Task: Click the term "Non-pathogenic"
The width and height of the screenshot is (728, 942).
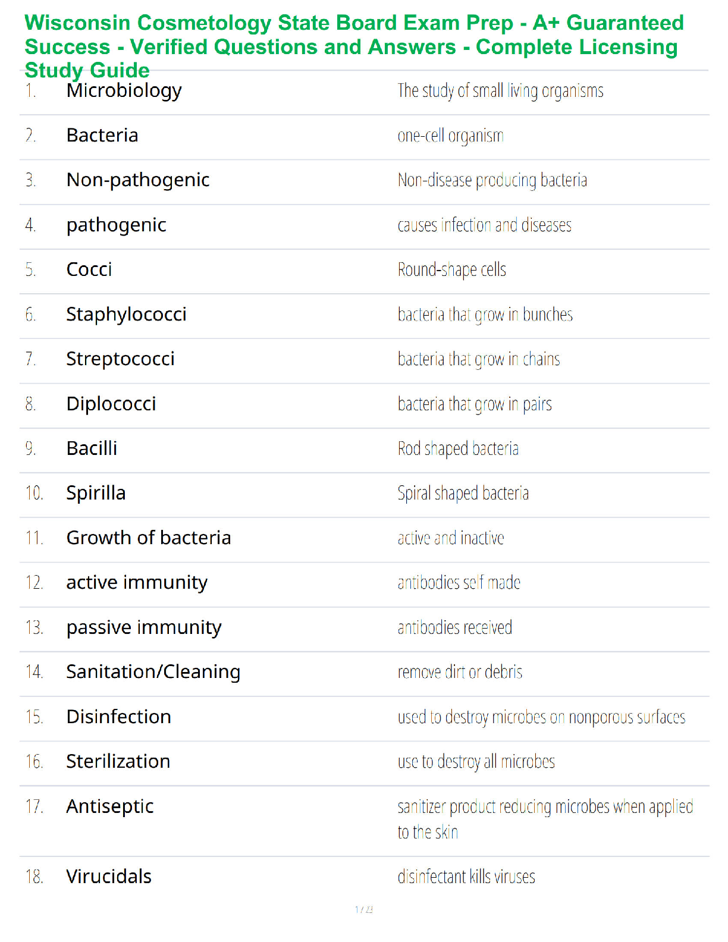Action: tap(138, 180)
